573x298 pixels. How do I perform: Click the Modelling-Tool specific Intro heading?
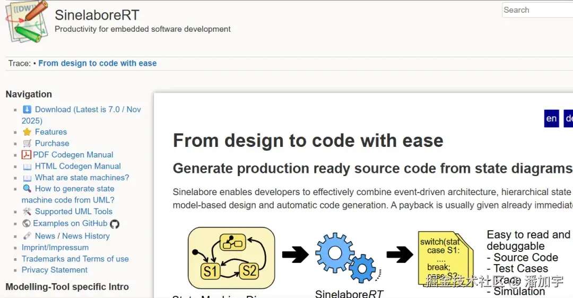coord(67,287)
